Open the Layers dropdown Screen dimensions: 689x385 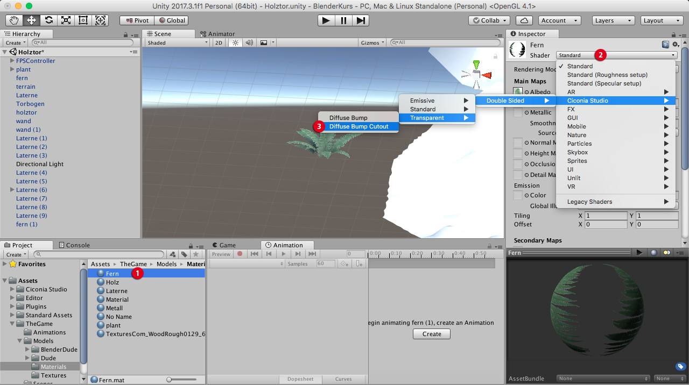(614, 20)
